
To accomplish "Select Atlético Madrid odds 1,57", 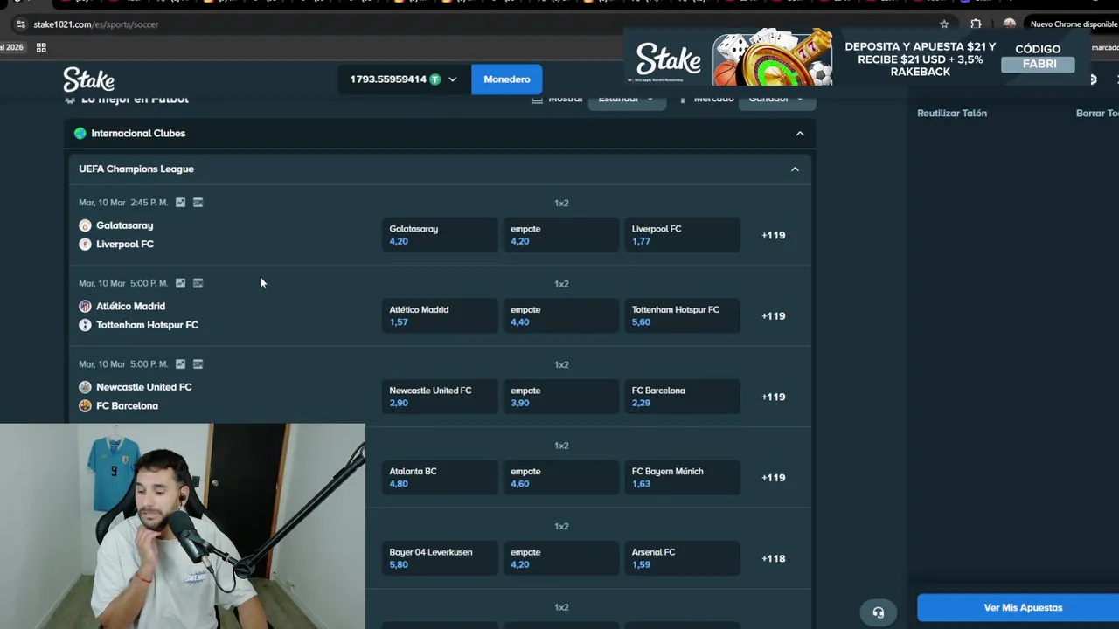I will tap(440, 315).
